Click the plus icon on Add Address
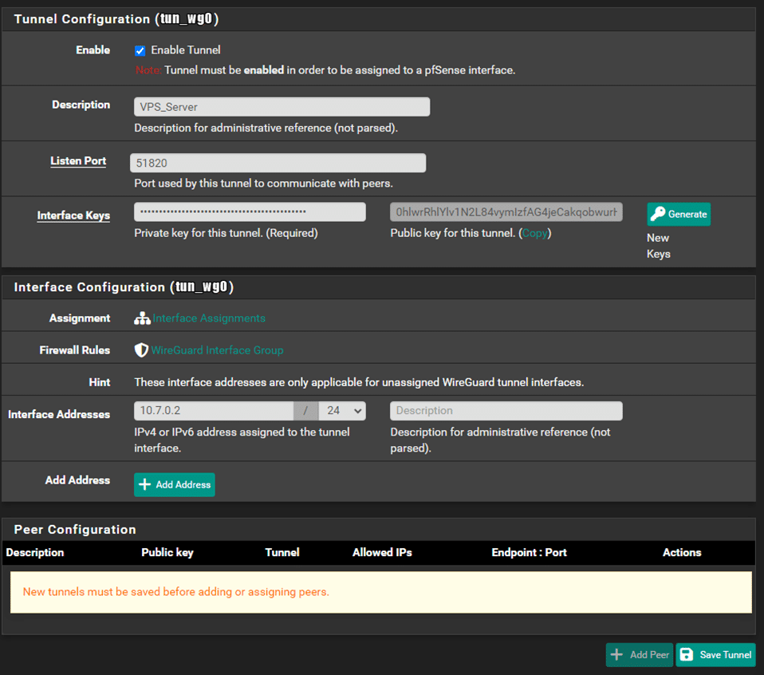This screenshot has width=764, height=675. (144, 484)
